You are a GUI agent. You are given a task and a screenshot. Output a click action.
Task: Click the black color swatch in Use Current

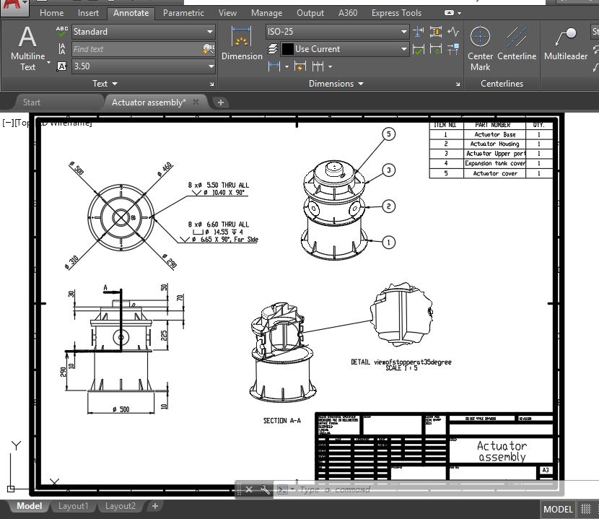[287, 49]
